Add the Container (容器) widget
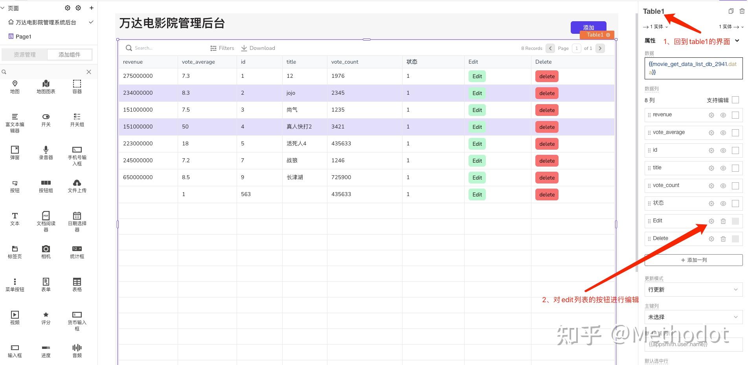Viewport: 748px width, 365px height. point(77,87)
